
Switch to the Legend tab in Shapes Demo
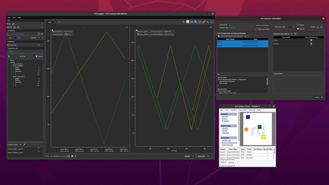(x=231, y=162)
